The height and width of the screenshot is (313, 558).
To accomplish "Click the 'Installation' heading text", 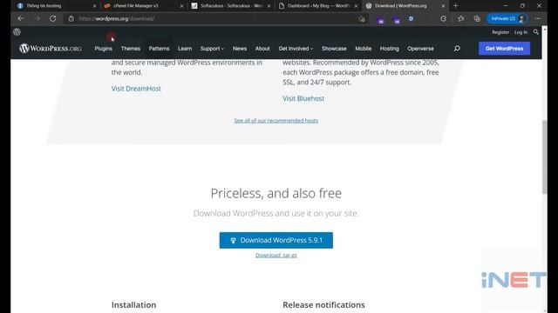I will click(x=133, y=305).
